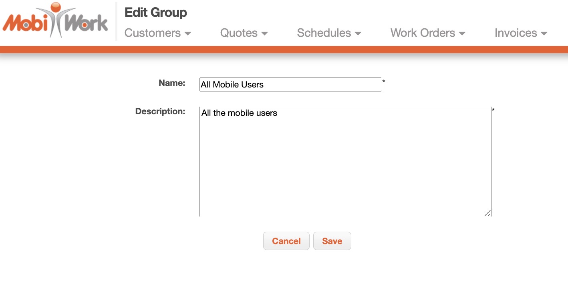The height and width of the screenshot is (286, 568).
Task: Click the asterisk beside the Name field
Action: [384, 82]
